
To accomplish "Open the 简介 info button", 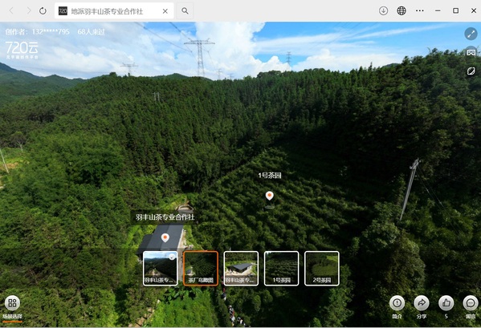I will pos(397,303).
